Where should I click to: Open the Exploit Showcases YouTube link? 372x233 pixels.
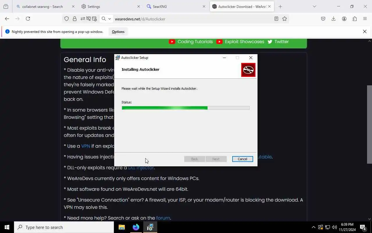tap(240, 42)
